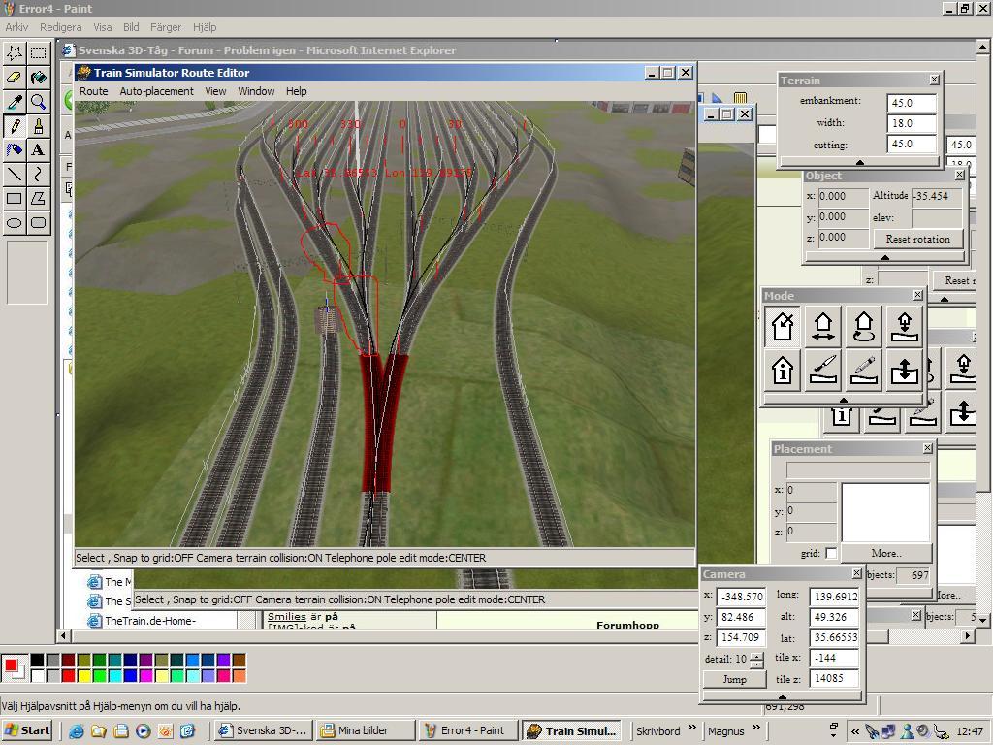Screen dimensions: 993x745
Task: Select the Rounded rectangle tool
Action: coord(38,222)
